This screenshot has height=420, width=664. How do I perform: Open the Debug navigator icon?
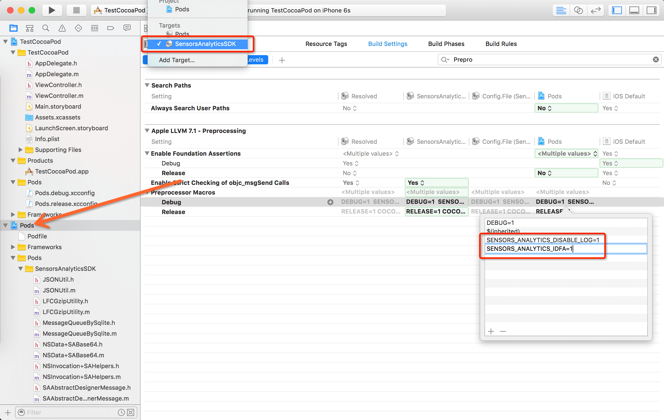click(x=95, y=28)
